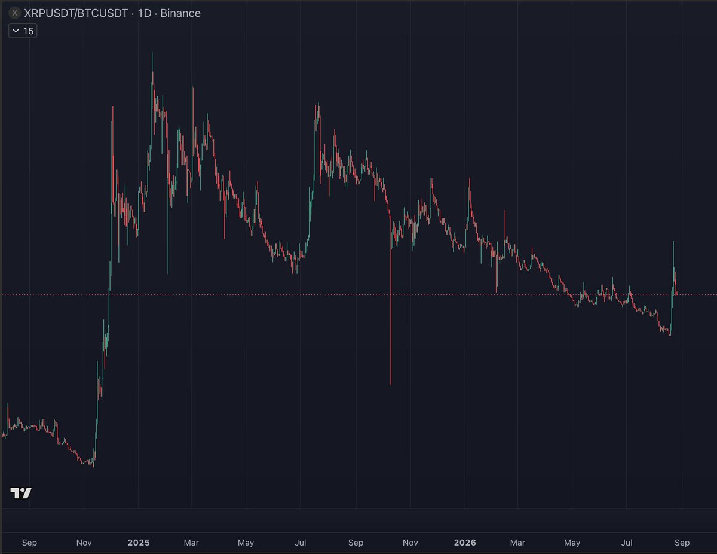Viewport: 717px width, 554px height.
Task: Click the Mar label right of 2025
Action: tap(191, 543)
